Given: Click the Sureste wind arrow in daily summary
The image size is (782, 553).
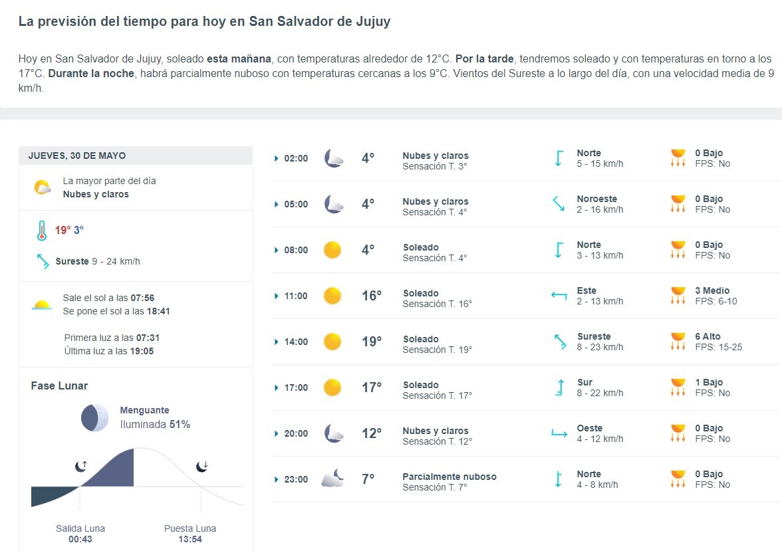Looking at the screenshot, I should (x=43, y=261).
